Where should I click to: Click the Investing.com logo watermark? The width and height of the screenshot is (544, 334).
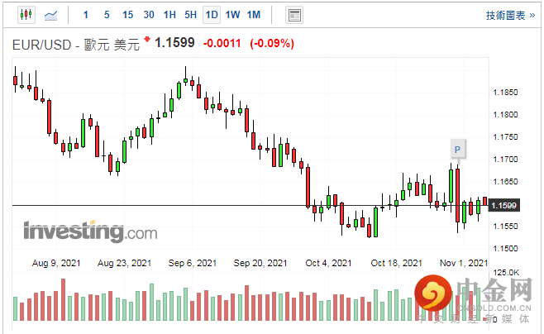[x=89, y=231]
